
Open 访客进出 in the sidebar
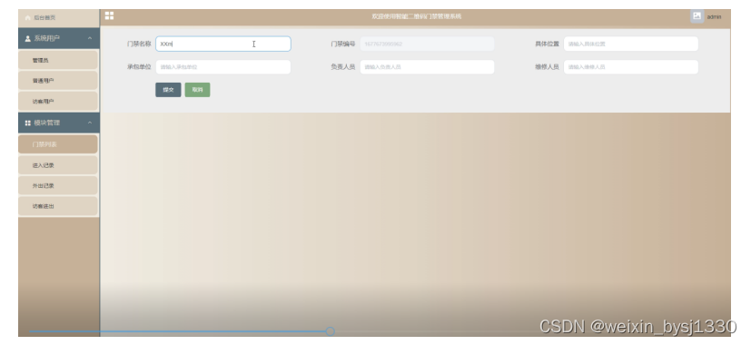coord(58,206)
